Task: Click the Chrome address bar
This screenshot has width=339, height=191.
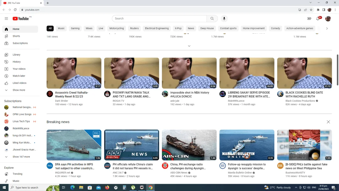Action: pyautogui.click(x=159, y=10)
